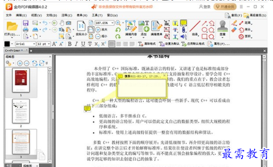The image size is (273, 167).
Task: Toggle underline text formatting
Action: 83,44
